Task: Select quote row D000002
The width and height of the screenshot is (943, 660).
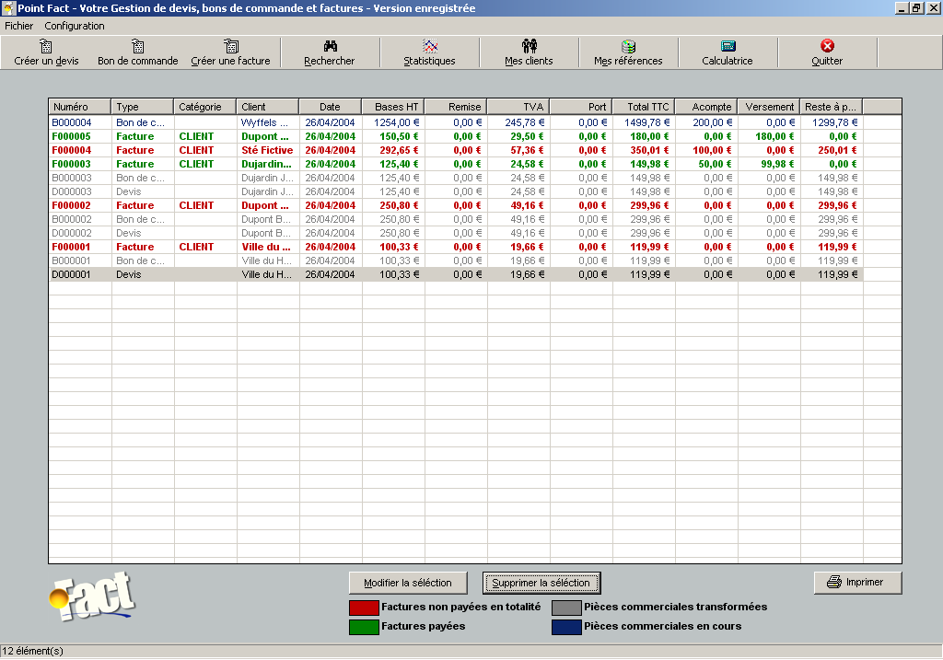Action: [456, 233]
